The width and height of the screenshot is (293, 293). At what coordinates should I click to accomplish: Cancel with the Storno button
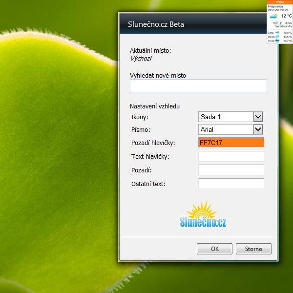[x=253, y=249]
